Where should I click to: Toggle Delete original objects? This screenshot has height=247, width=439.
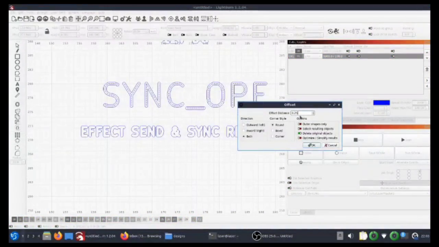(x=315, y=134)
